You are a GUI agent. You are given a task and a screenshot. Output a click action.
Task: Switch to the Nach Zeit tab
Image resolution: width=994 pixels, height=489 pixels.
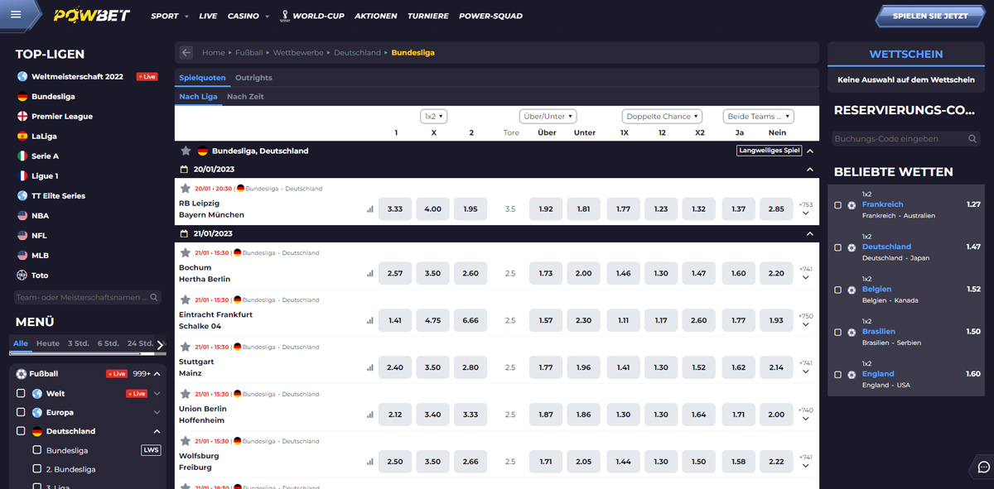pyautogui.click(x=245, y=97)
